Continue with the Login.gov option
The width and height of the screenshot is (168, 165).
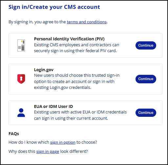146,79
